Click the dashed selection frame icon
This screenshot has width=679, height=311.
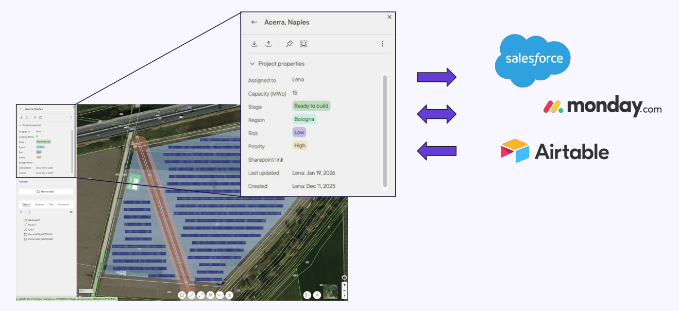304,44
